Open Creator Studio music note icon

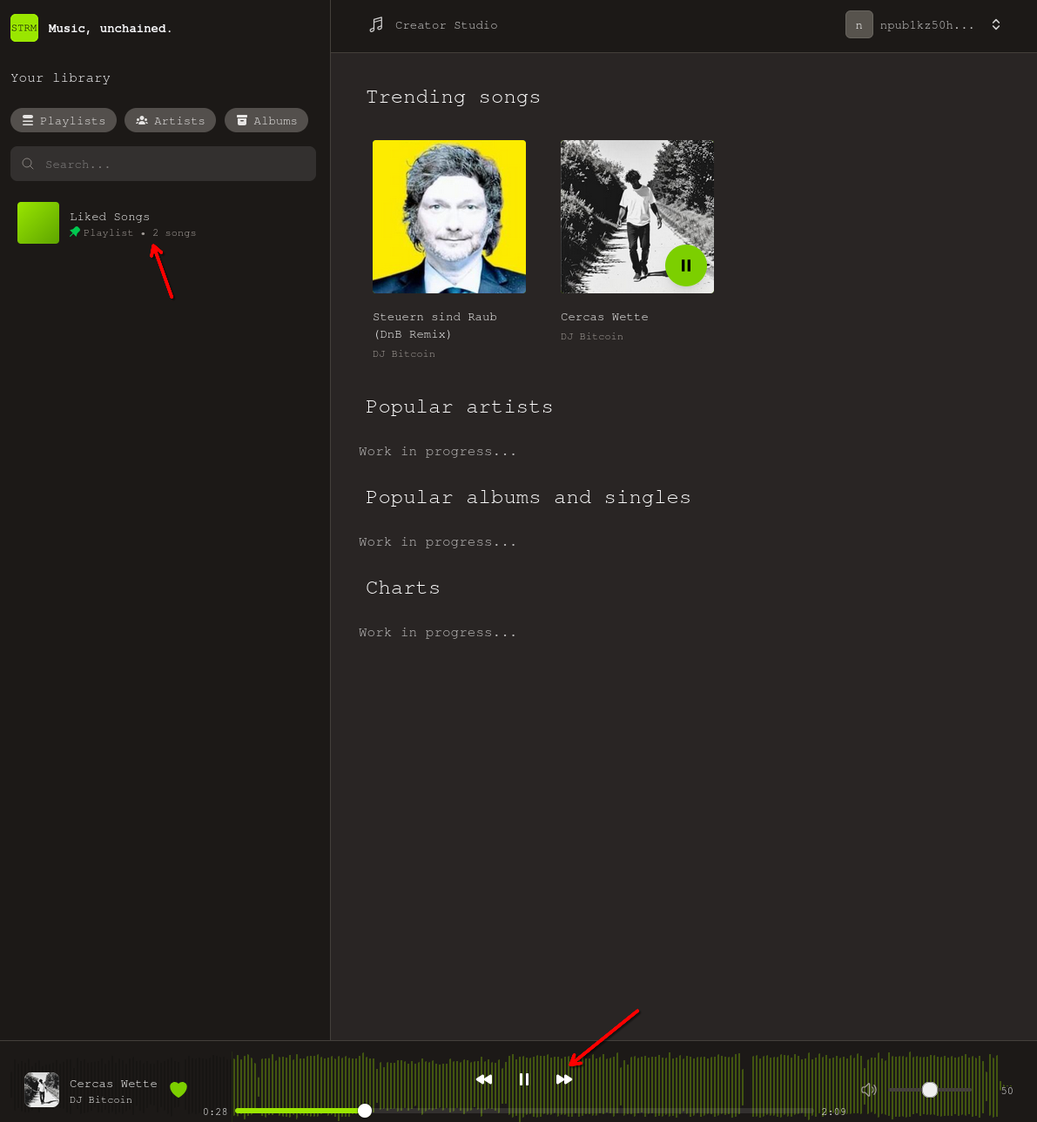pos(376,25)
